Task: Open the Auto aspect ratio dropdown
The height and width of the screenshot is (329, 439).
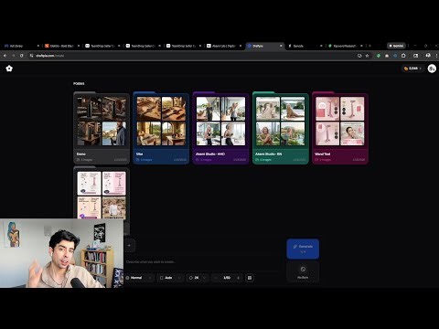Action: pos(170,278)
